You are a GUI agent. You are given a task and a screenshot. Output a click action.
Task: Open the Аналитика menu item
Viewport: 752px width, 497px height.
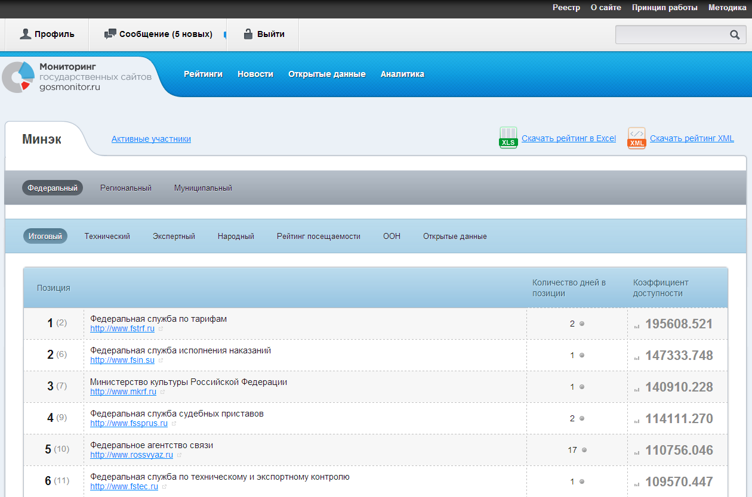[x=402, y=74]
